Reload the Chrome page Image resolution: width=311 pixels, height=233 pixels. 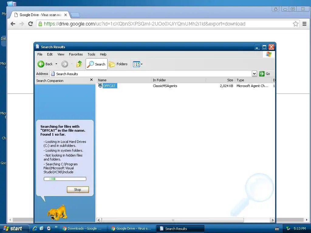pyautogui.click(x=31, y=24)
